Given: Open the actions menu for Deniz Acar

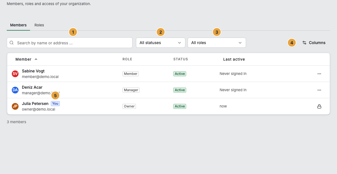Looking at the screenshot, I should pyautogui.click(x=319, y=90).
